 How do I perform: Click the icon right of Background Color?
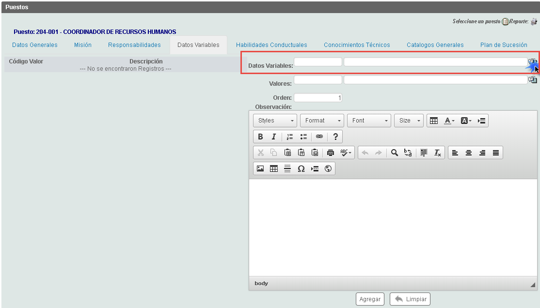pyautogui.click(x=481, y=121)
